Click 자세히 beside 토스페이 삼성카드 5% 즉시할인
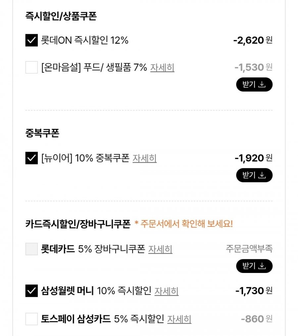 click(x=179, y=319)
